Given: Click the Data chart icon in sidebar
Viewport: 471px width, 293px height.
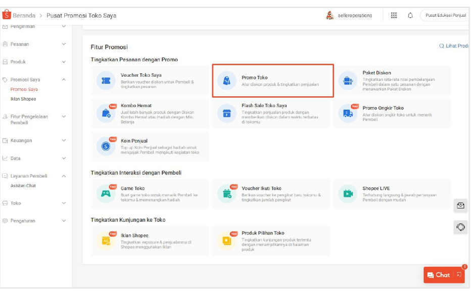Looking at the screenshot, I should coord(5,158).
